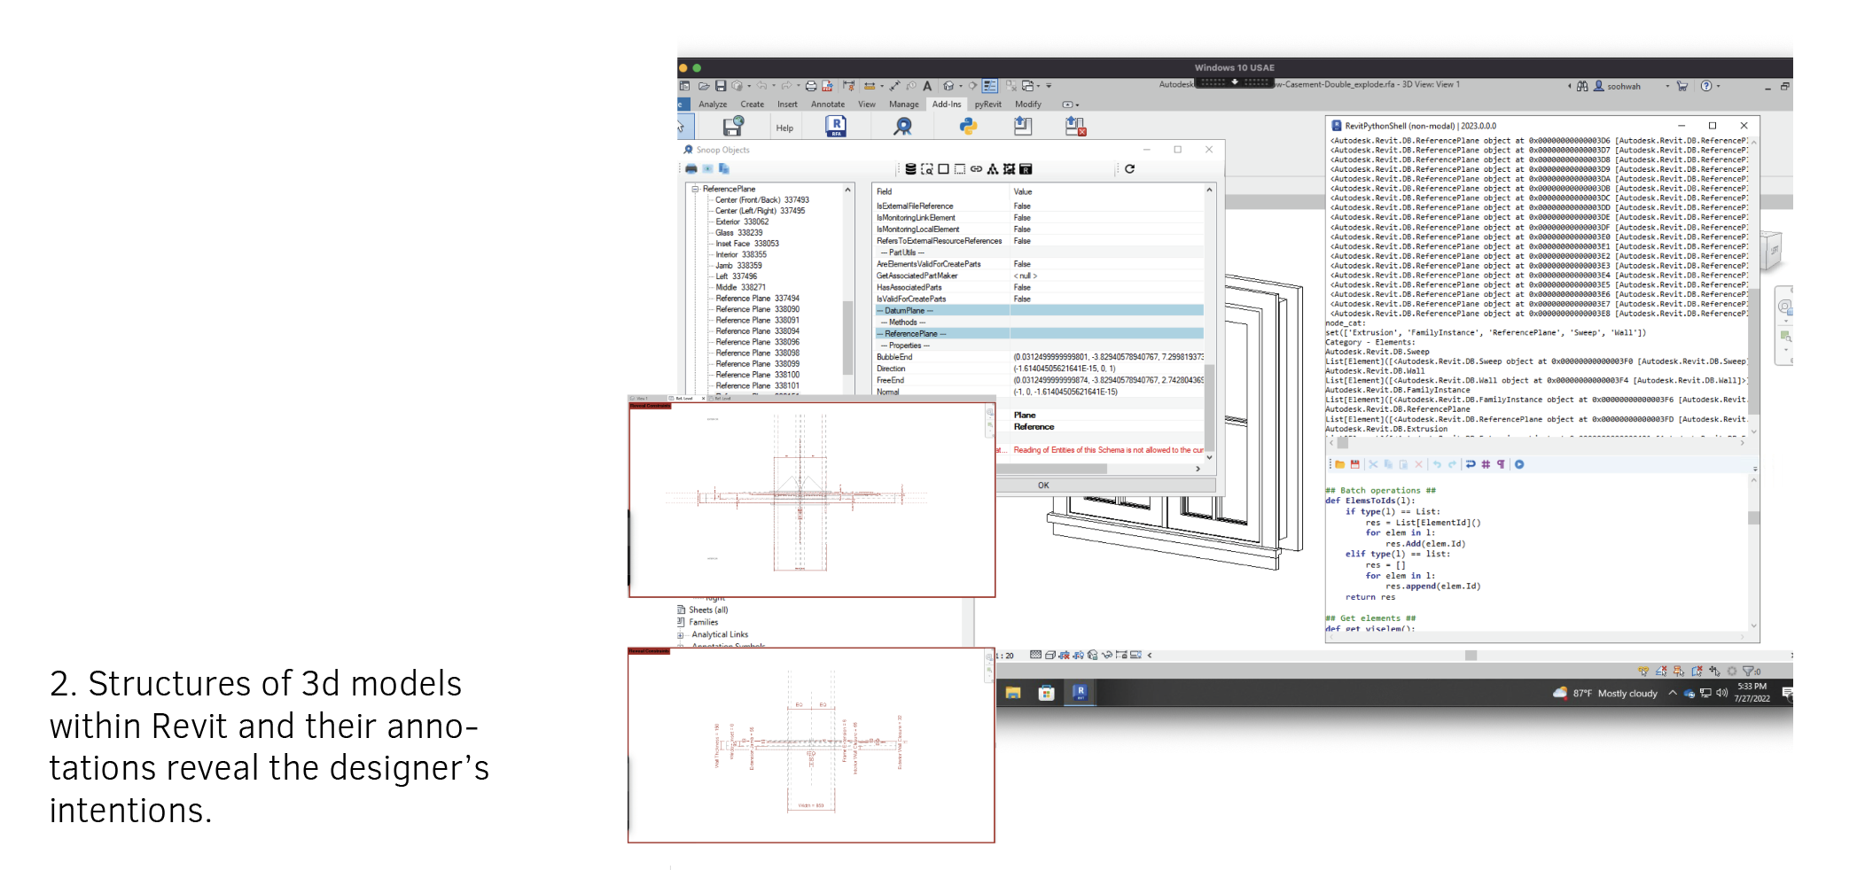Open the RevitPythonShell Python icon in Add-Ins ribbon
The height and width of the screenshot is (870, 1865).
[x=968, y=127]
